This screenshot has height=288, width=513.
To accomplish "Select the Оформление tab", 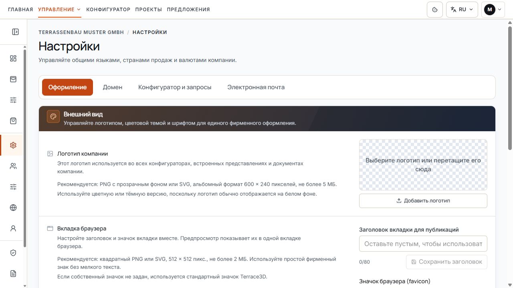I will [67, 87].
